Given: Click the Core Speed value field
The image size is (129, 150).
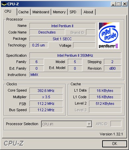Looking at the screenshot, I should pyautogui.click(x=46, y=91).
